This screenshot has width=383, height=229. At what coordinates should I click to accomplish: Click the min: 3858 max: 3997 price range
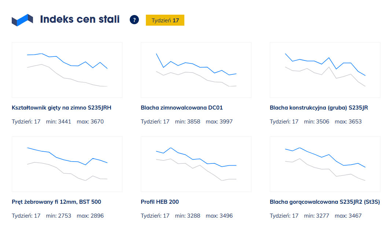(x=204, y=122)
